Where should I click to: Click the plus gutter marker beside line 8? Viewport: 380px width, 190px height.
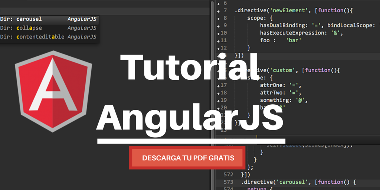(x=218, y=19)
